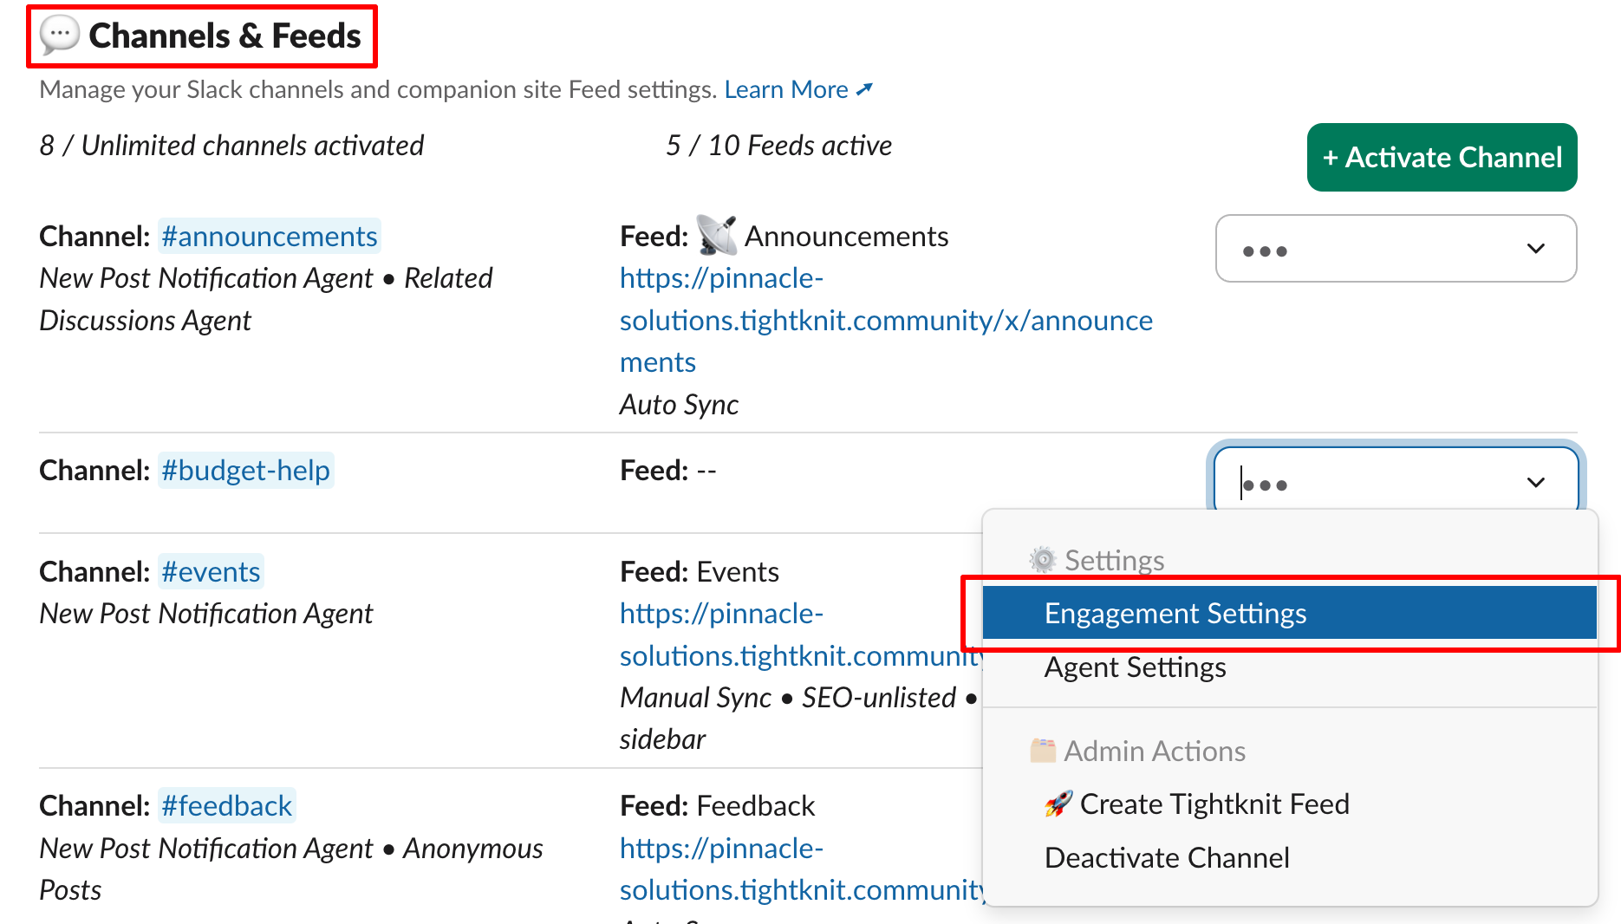Choose Deactivate Channel from the menu

(1167, 858)
